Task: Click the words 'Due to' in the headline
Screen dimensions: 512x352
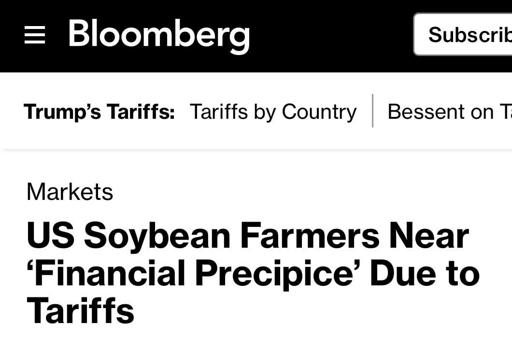Action: point(425,273)
